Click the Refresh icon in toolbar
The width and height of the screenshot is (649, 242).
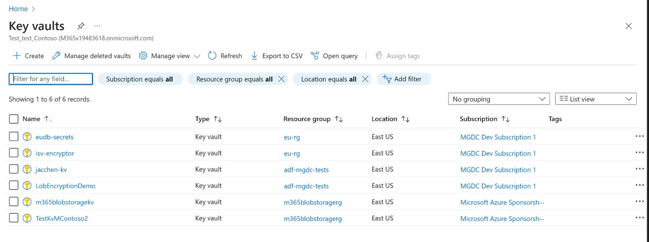point(212,56)
